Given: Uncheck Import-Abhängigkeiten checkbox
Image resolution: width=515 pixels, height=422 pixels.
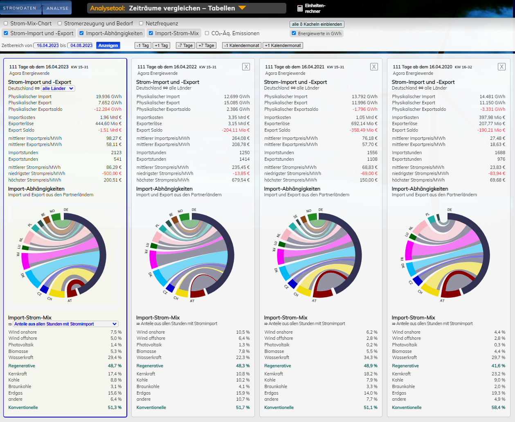Looking at the screenshot, I should [82, 34].
